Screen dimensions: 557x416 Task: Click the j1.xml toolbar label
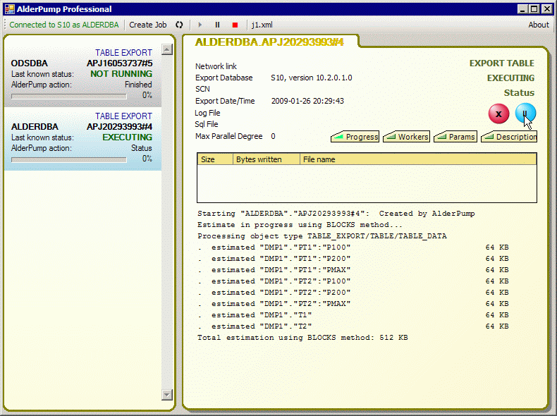(262, 25)
